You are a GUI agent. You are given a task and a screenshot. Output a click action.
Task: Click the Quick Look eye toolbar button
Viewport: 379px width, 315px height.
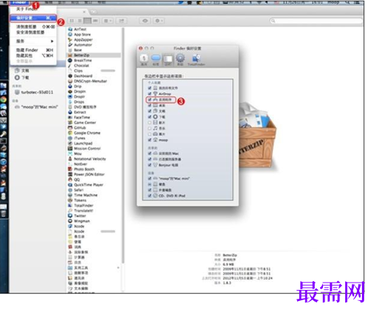click(145, 21)
